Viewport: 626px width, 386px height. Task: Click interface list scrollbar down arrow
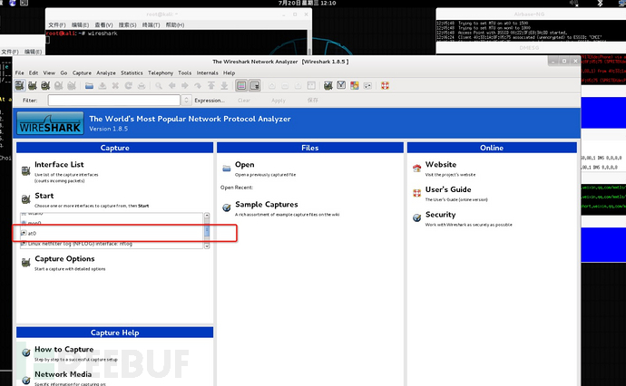(x=207, y=246)
